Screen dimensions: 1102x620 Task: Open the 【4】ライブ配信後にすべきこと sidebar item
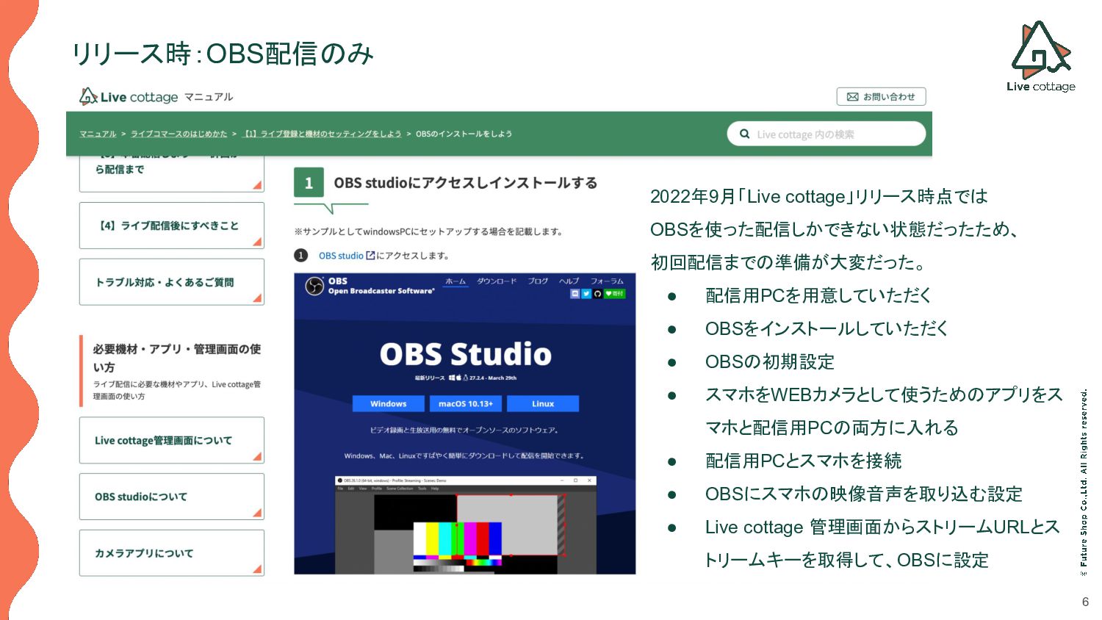(x=171, y=226)
